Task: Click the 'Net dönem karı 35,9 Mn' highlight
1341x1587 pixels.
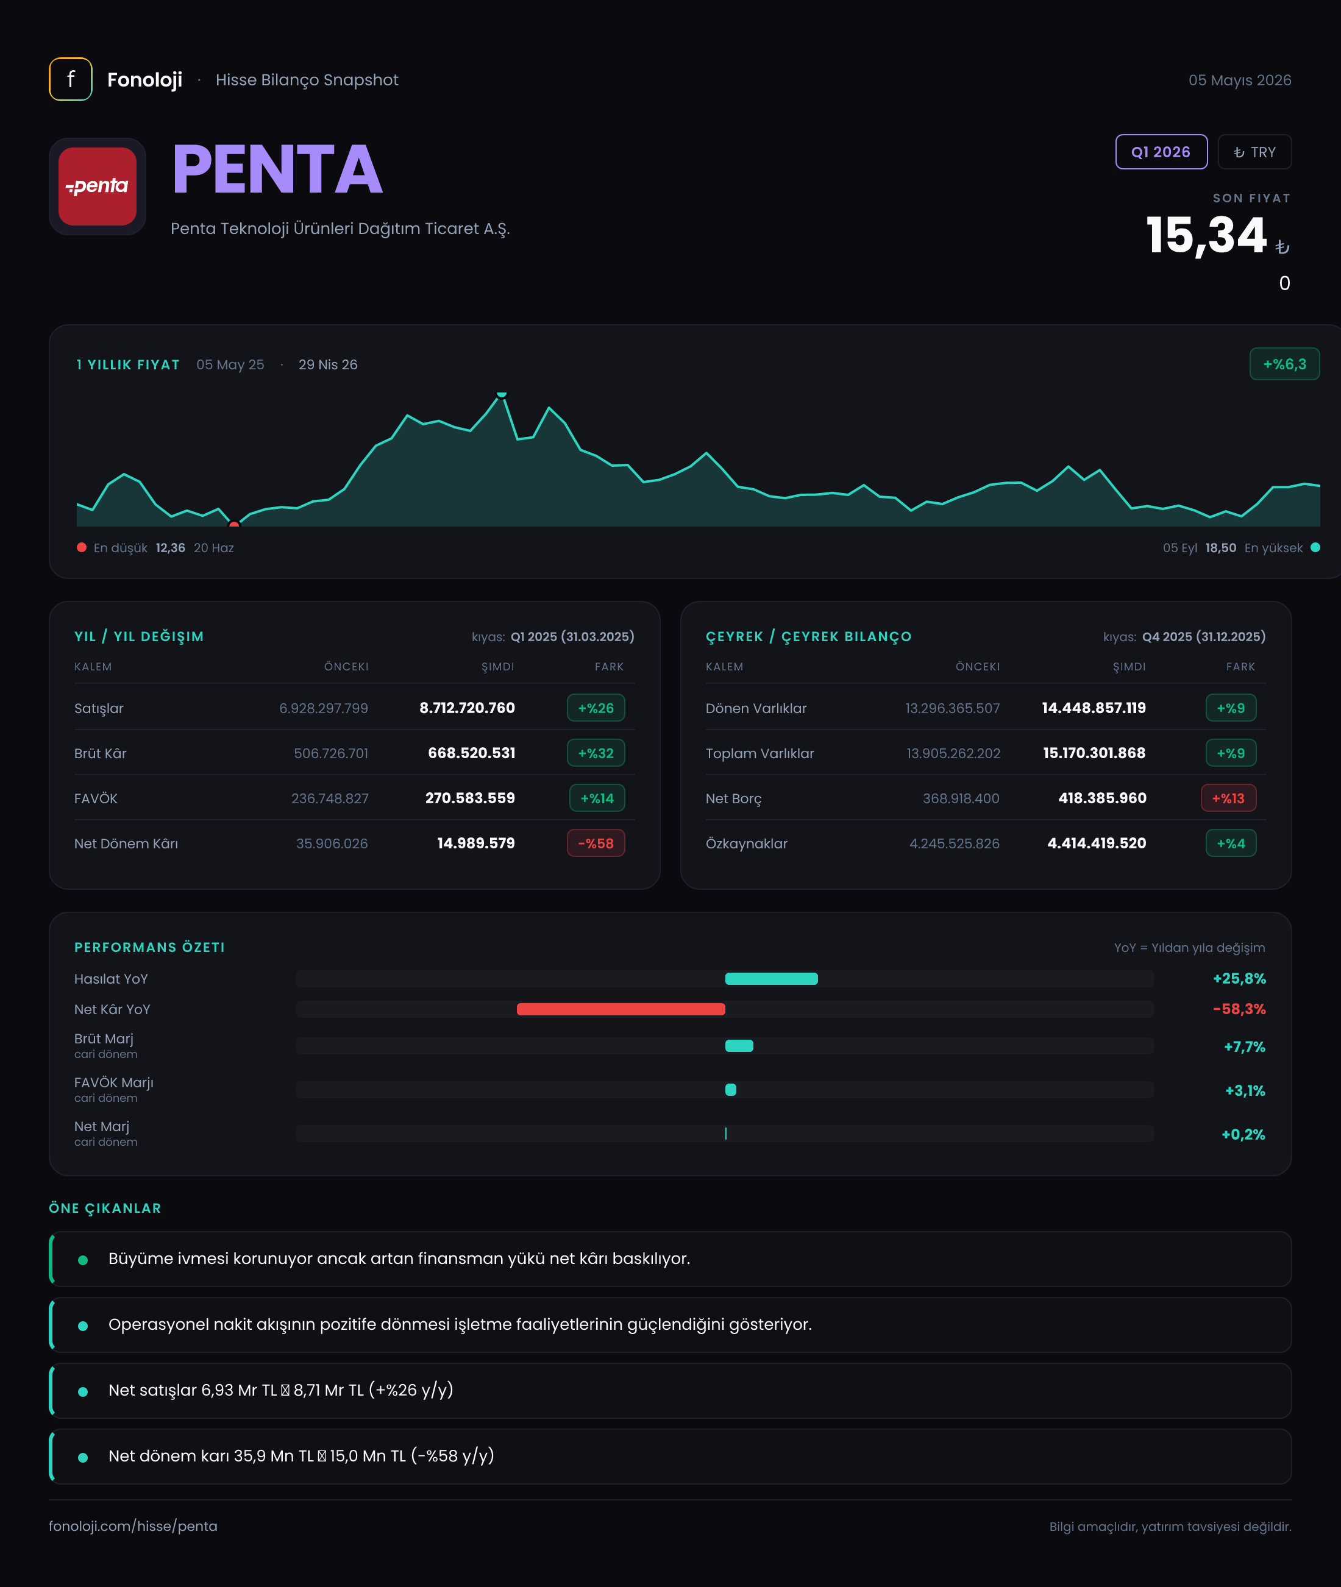Action: pyautogui.click(x=670, y=1456)
